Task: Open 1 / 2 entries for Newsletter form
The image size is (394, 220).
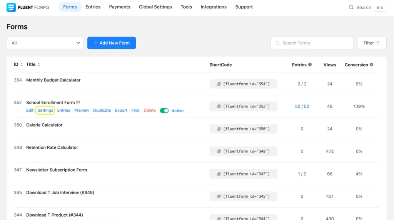Action: click(302, 174)
